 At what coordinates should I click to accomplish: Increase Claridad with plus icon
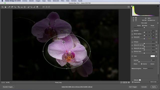point(156,31)
